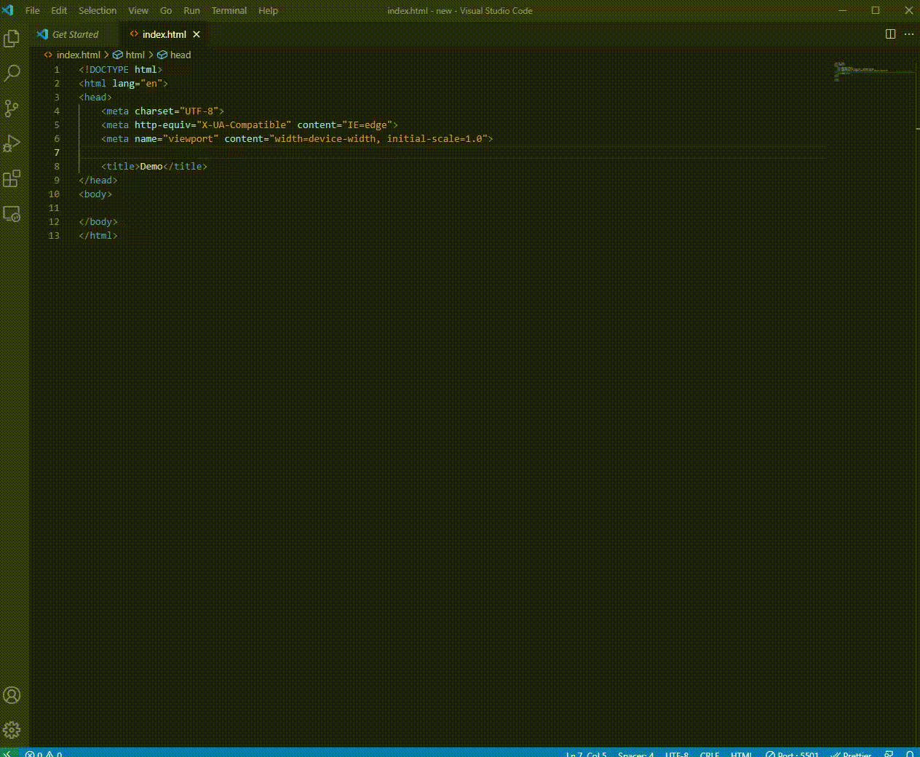Open the Remote Explorer icon
This screenshot has width=920, height=757.
[x=12, y=213]
